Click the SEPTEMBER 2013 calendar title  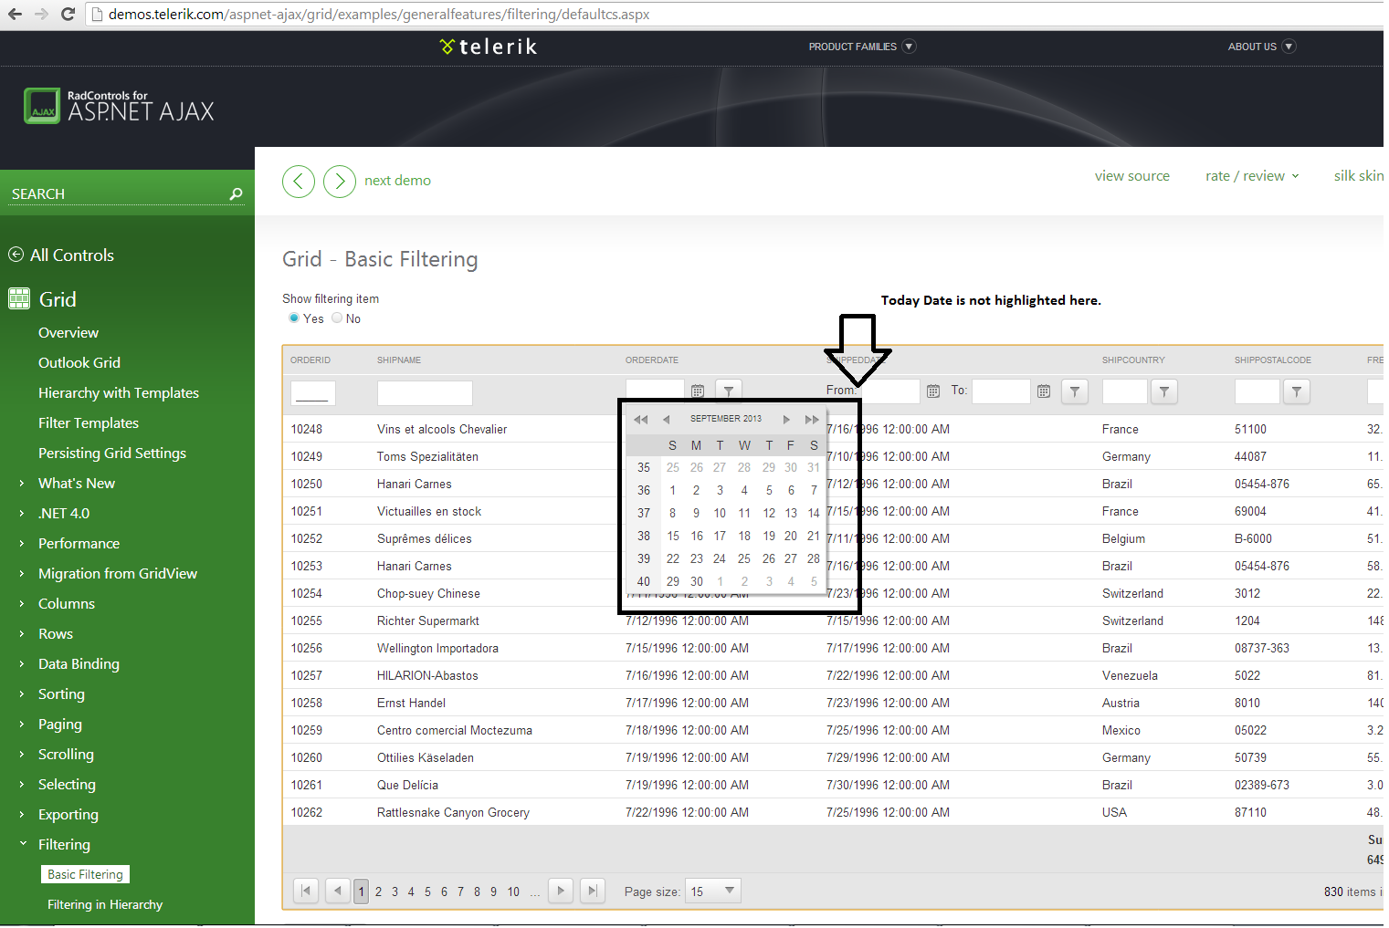point(726,419)
